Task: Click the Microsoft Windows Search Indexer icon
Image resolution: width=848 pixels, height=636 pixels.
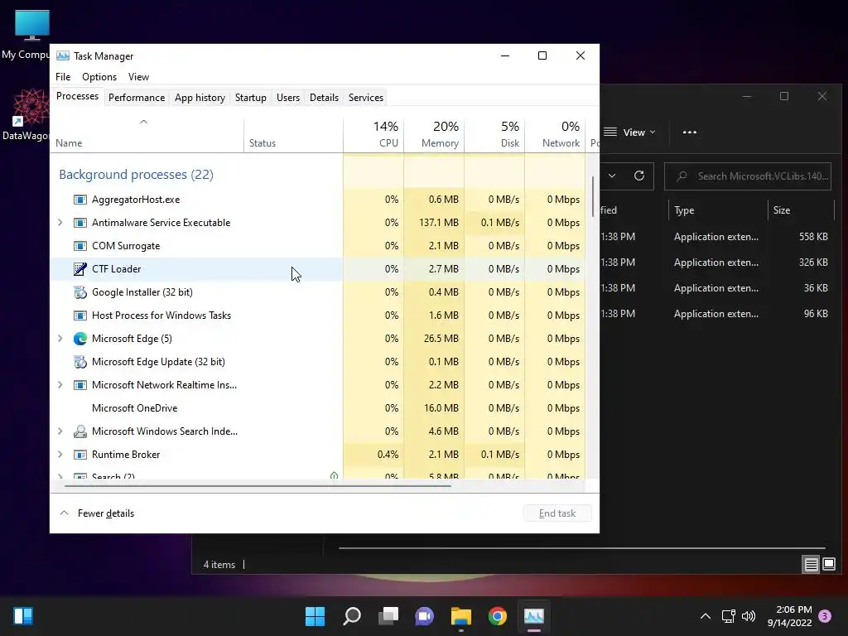Action: [80, 431]
